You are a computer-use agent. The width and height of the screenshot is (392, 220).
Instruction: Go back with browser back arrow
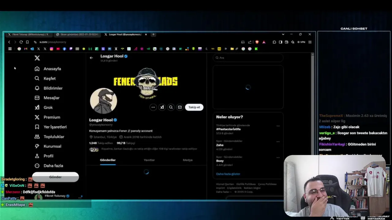(x=9, y=42)
